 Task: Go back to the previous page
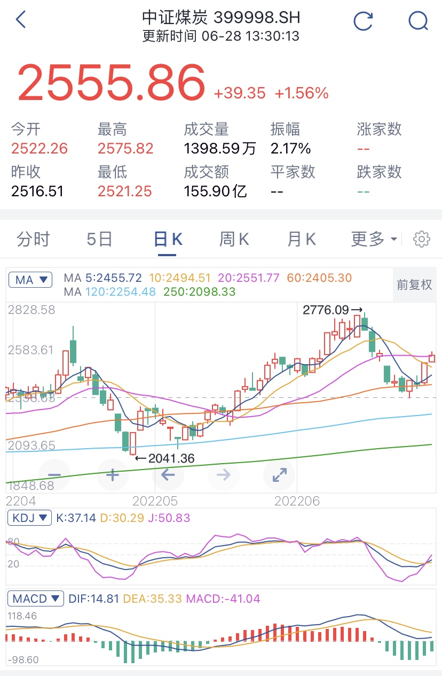[x=20, y=18]
